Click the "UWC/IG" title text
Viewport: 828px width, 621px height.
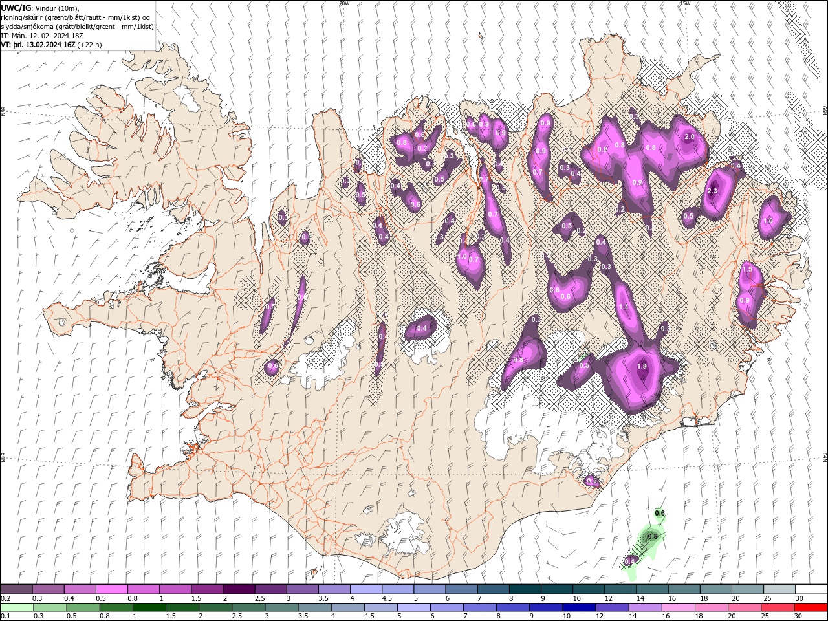16,8
